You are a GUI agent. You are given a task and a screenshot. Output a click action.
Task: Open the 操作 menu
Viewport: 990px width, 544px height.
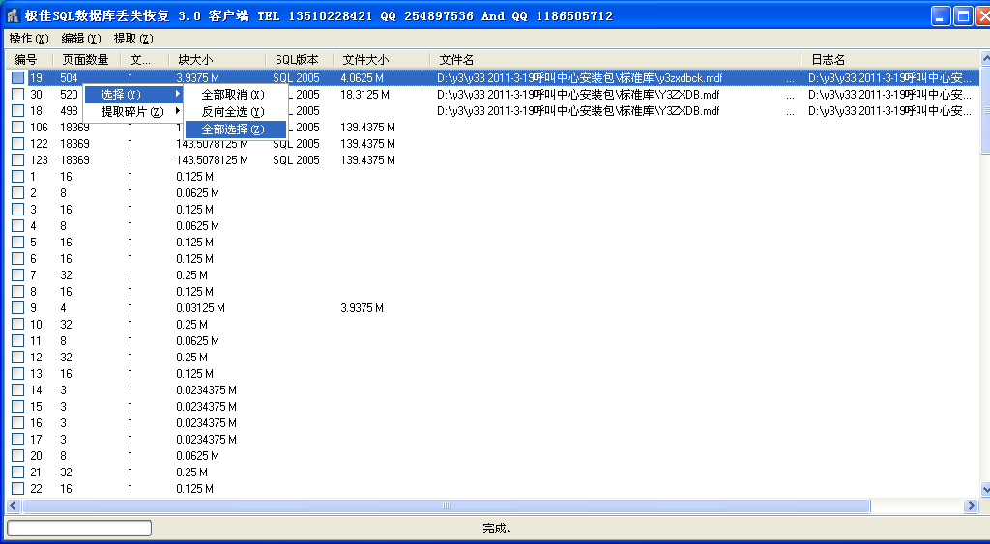click(x=28, y=39)
